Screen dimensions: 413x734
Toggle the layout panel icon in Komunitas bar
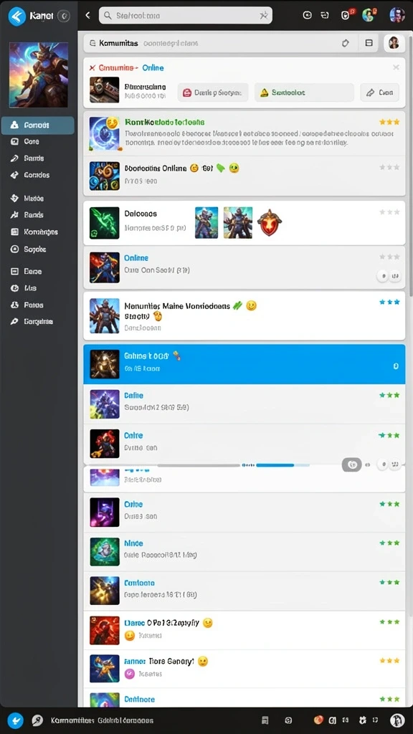pos(369,43)
